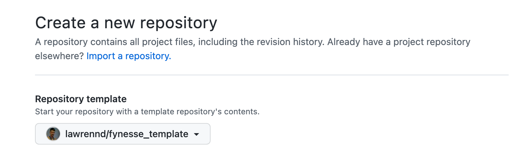Click 'Already have a project repository' text
The image size is (510, 156).
399,42
